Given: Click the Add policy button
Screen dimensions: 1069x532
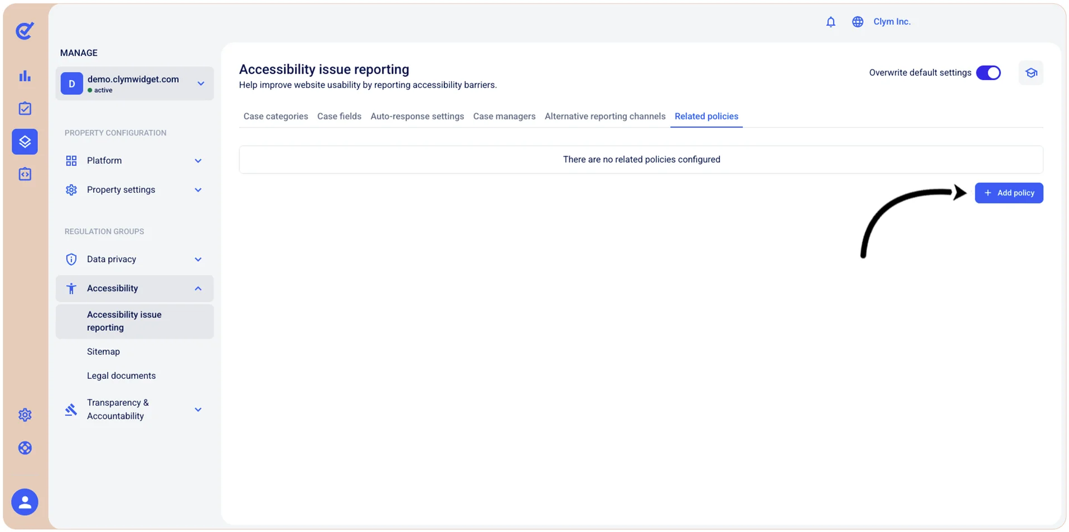Looking at the screenshot, I should tap(1009, 193).
